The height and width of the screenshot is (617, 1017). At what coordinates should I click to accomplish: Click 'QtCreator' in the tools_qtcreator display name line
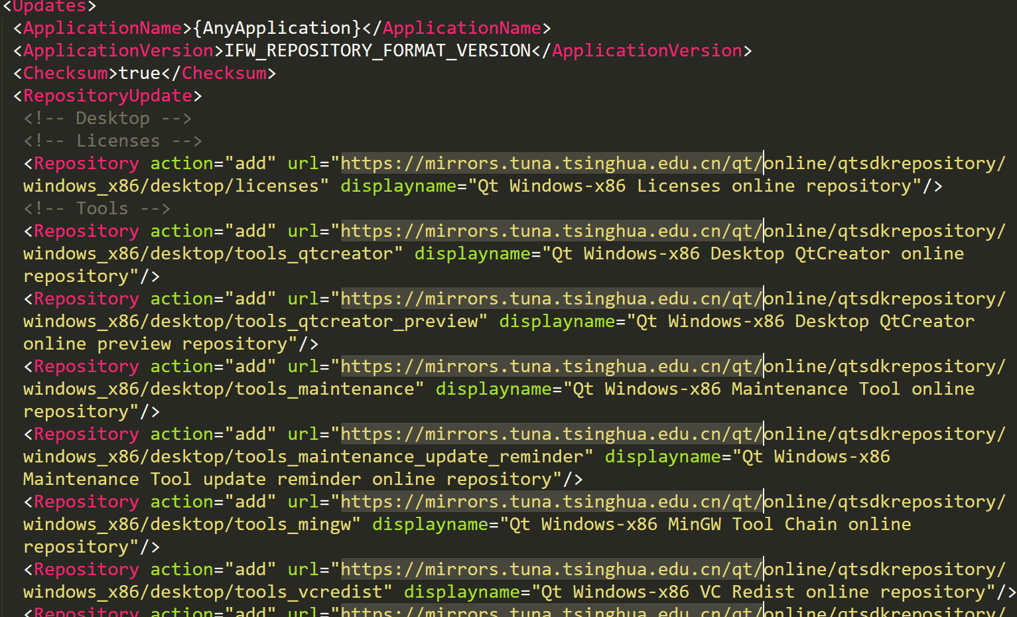coord(843,253)
